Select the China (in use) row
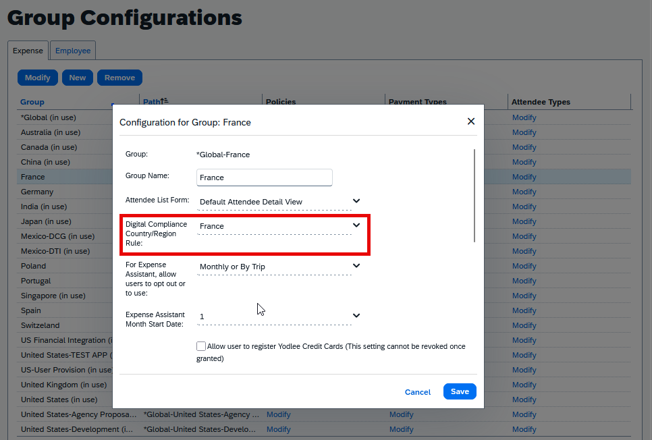The height and width of the screenshot is (440, 652). pyautogui.click(x=45, y=162)
